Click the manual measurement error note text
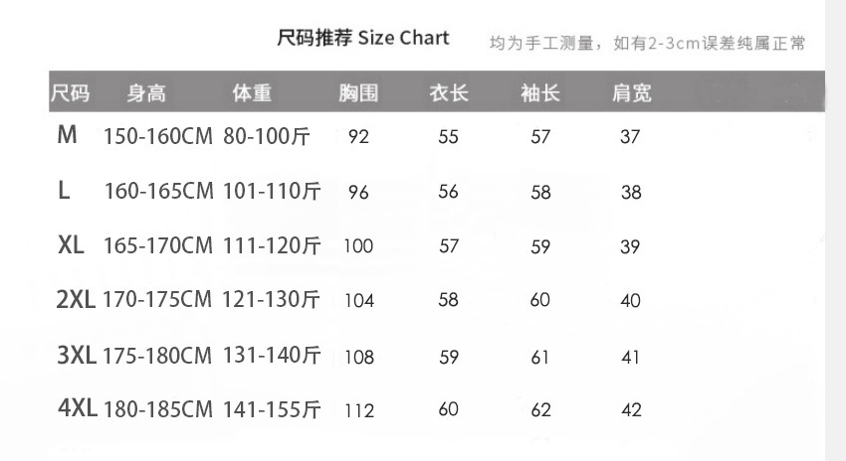Image resolution: width=846 pixels, height=461 pixels. [x=647, y=43]
